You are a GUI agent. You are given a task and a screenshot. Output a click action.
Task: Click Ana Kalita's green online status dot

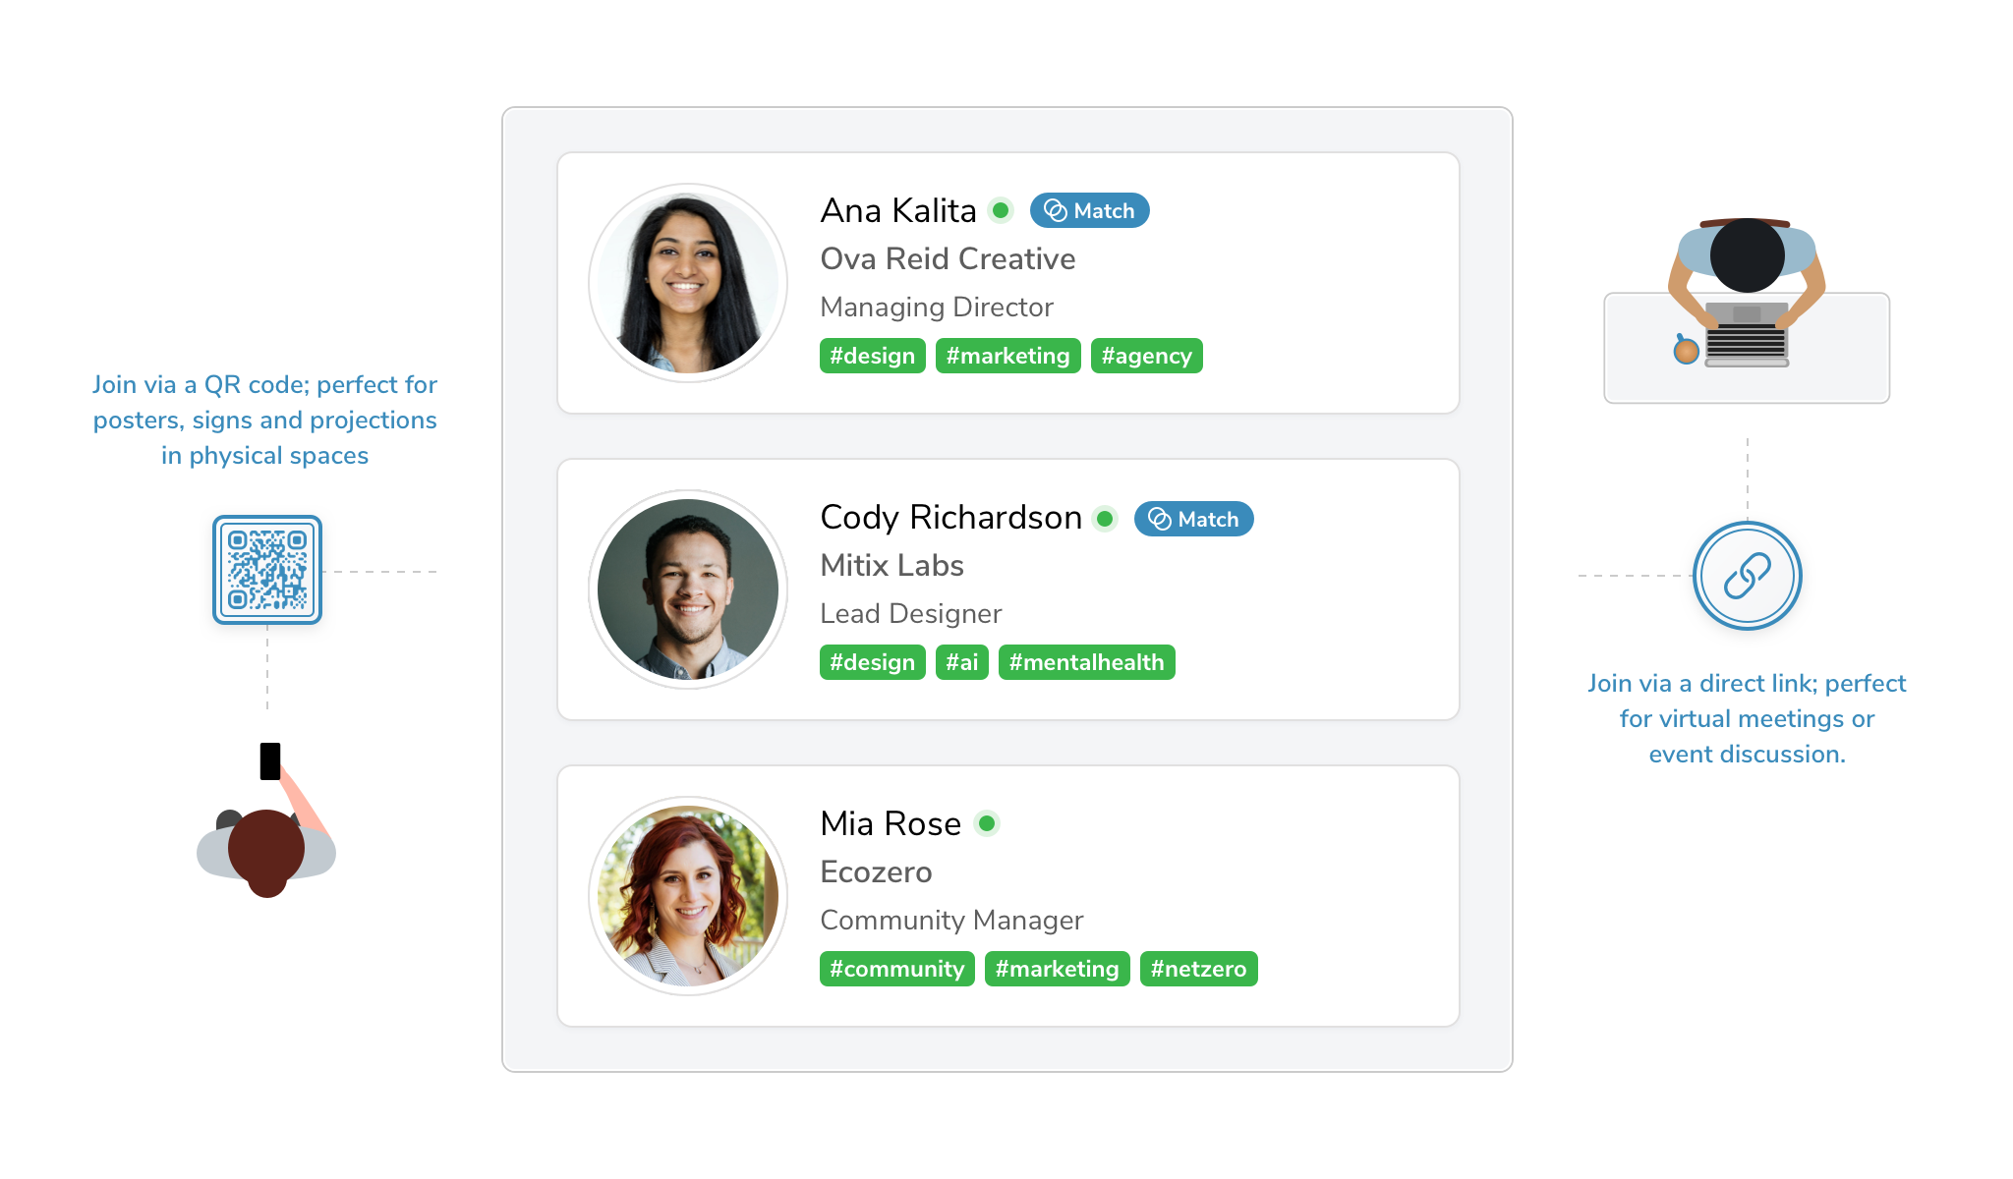pos(1001,210)
